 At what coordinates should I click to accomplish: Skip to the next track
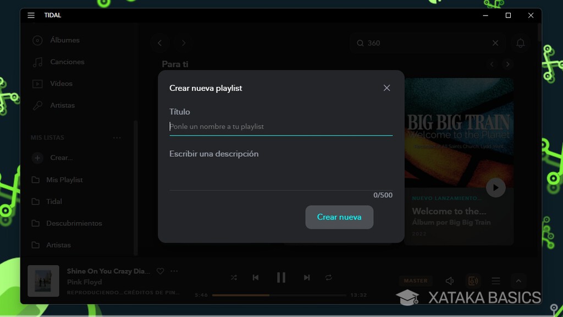307,277
